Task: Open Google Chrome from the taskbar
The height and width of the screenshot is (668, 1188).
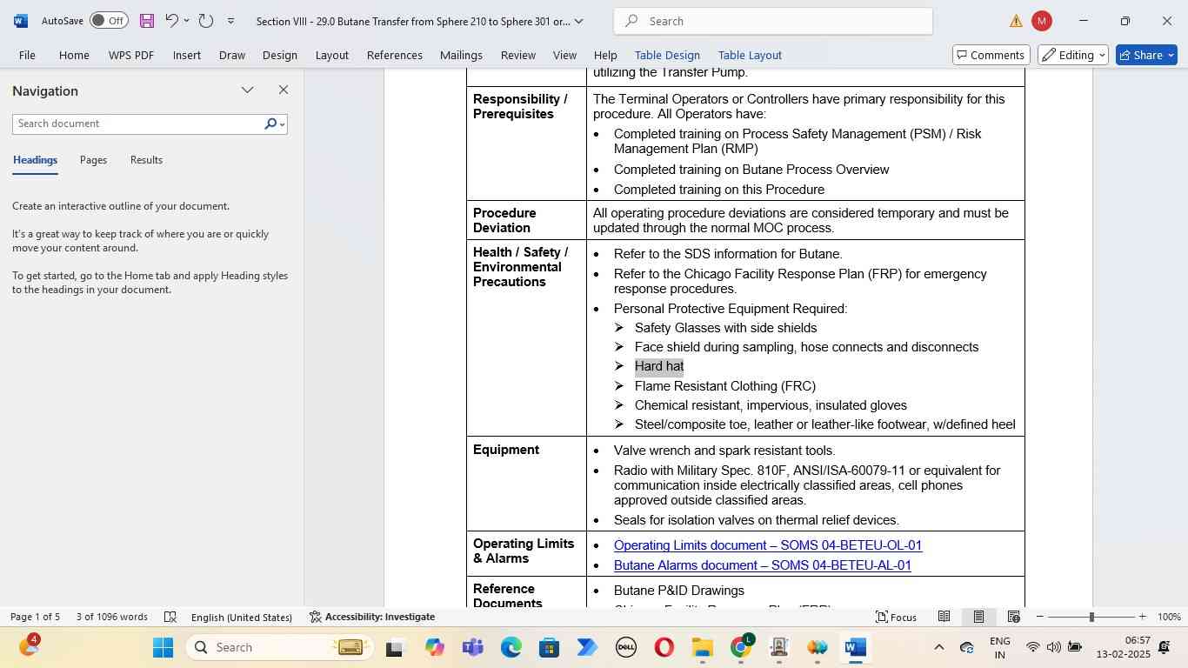Action: (x=740, y=647)
